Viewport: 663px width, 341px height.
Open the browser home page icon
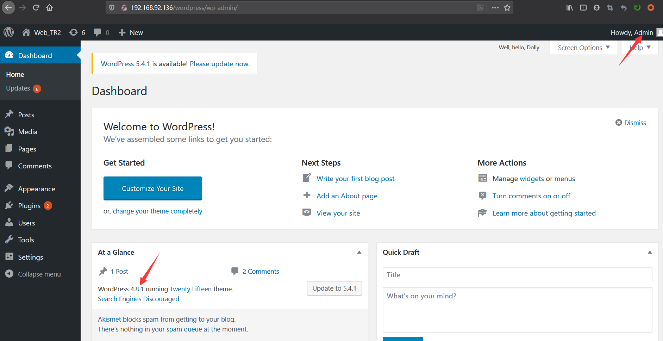coord(50,7)
